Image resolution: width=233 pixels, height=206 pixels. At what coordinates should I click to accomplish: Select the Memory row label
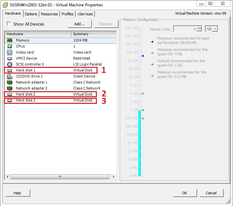[x=23, y=40]
